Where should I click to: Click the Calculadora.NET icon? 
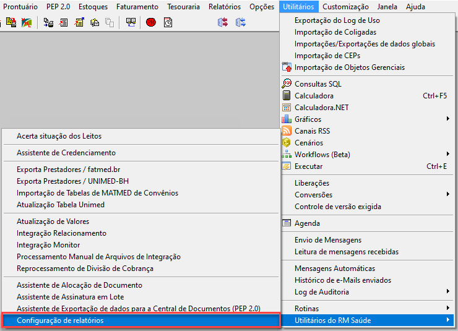click(x=287, y=108)
